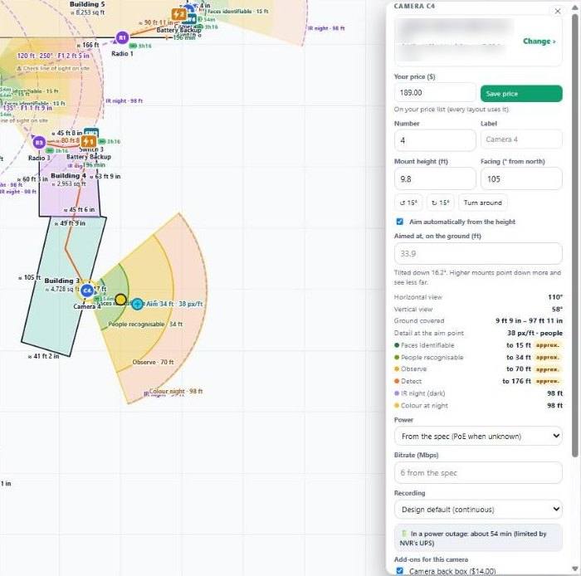Click the Radio 1 label
This screenshot has width=581, height=576.
tap(122, 54)
